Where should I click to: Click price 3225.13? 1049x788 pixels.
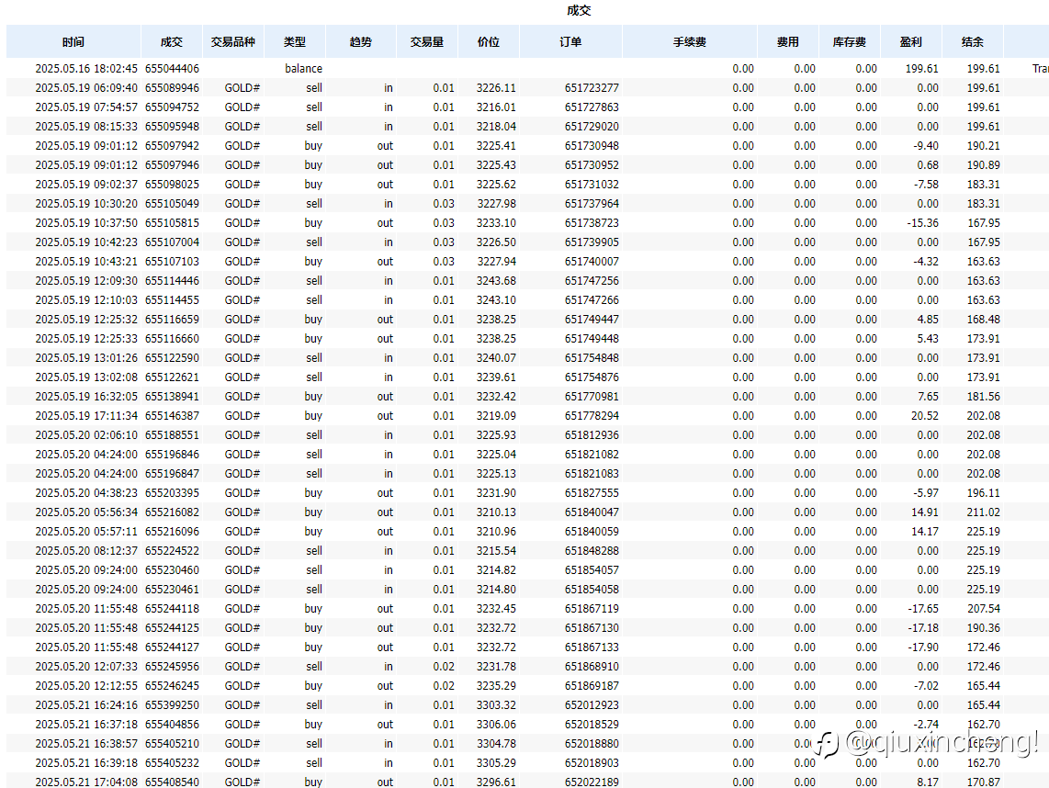coord(496,474)
